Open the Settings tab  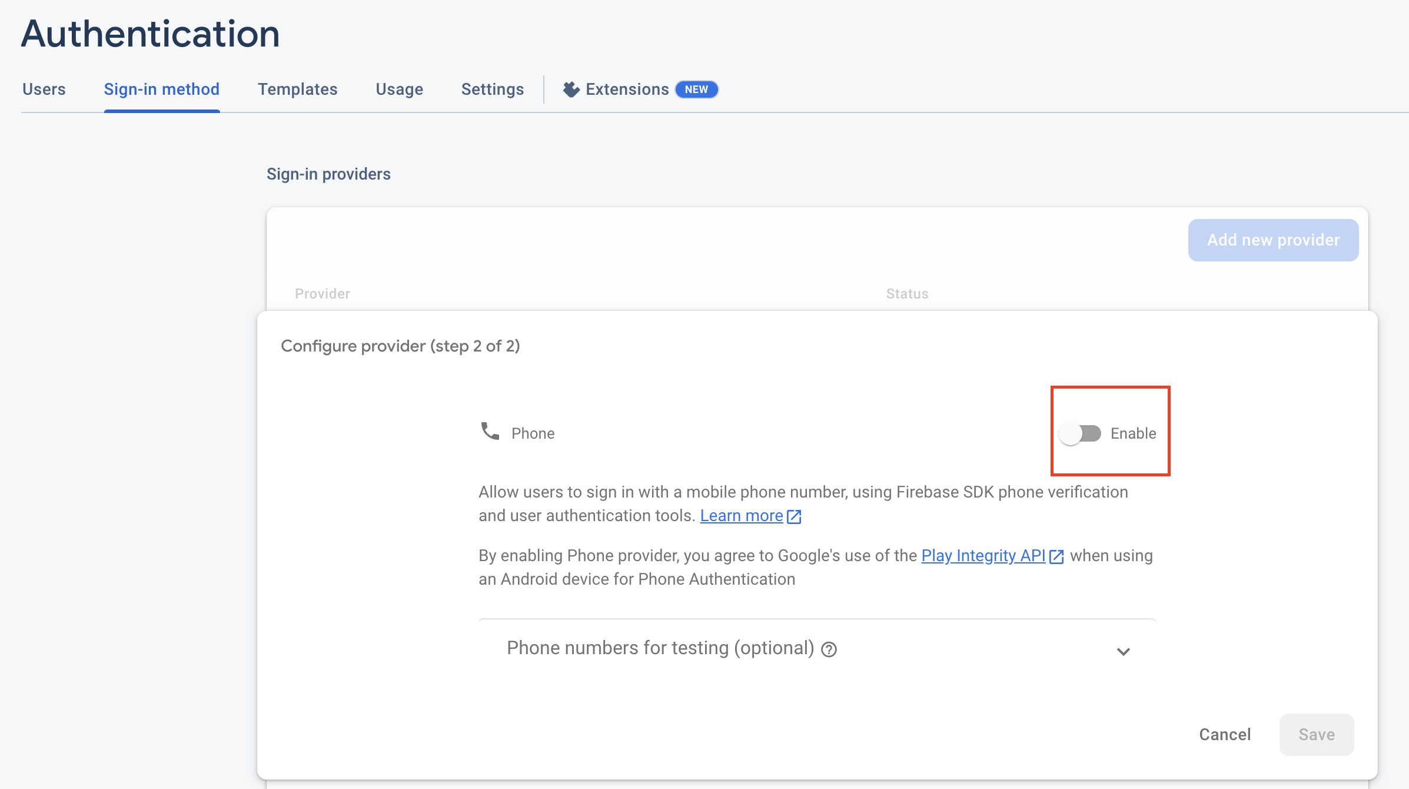coord(492,89)
